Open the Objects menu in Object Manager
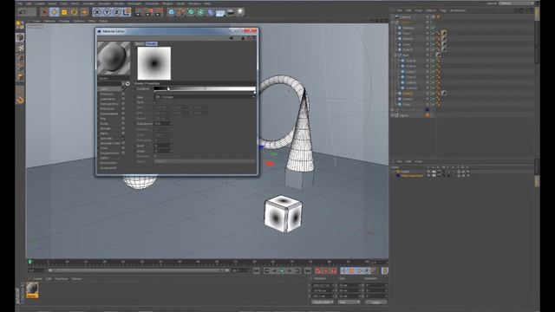555x312 pixels. [x=431, y=10]
